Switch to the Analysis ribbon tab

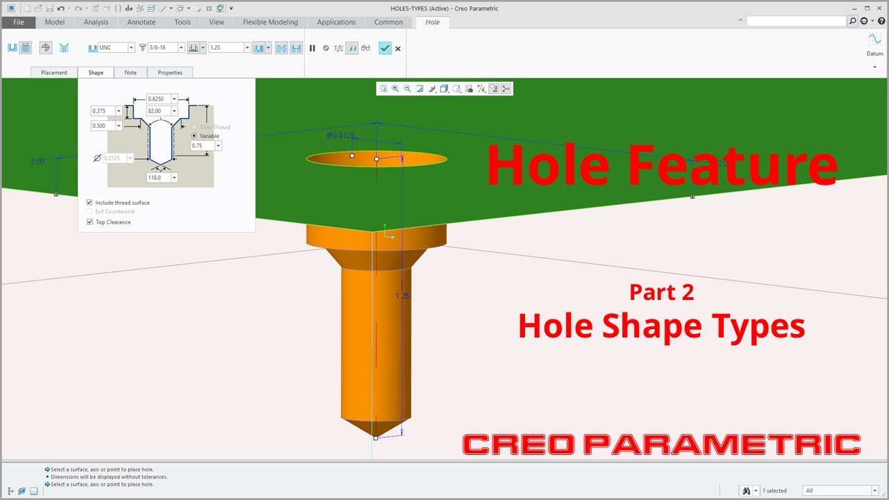pos(96,22)
